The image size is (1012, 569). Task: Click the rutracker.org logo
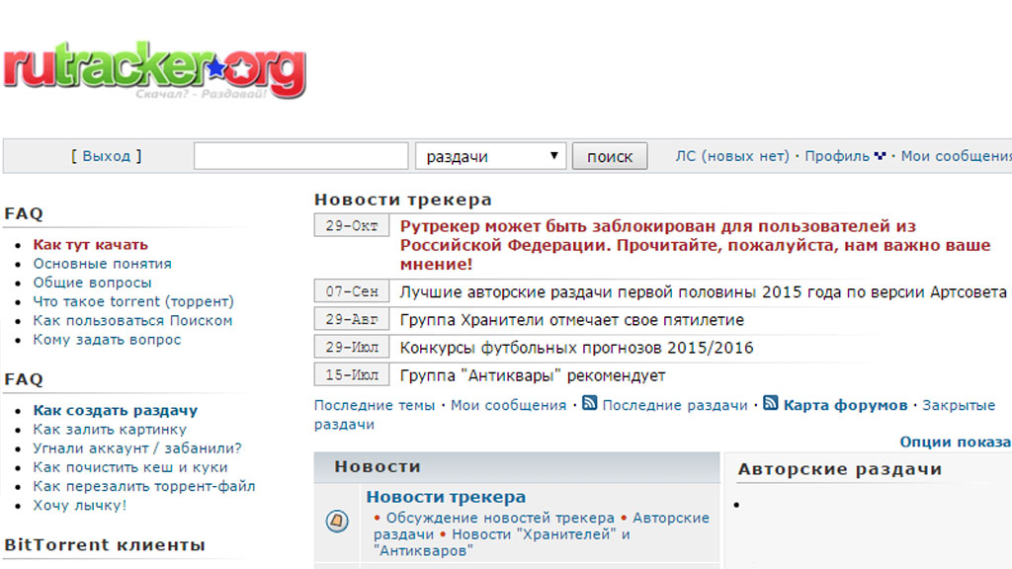tap(153, 69)
